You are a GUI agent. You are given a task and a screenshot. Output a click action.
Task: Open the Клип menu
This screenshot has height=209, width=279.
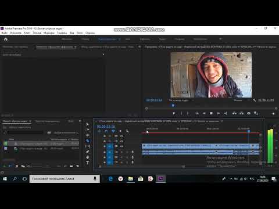[x=27, y=33]
